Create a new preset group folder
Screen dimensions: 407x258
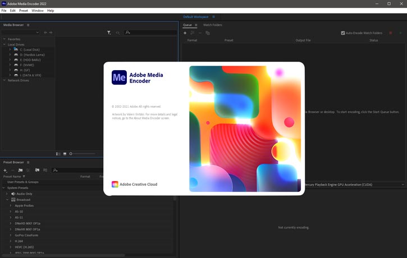click(20, 170)
